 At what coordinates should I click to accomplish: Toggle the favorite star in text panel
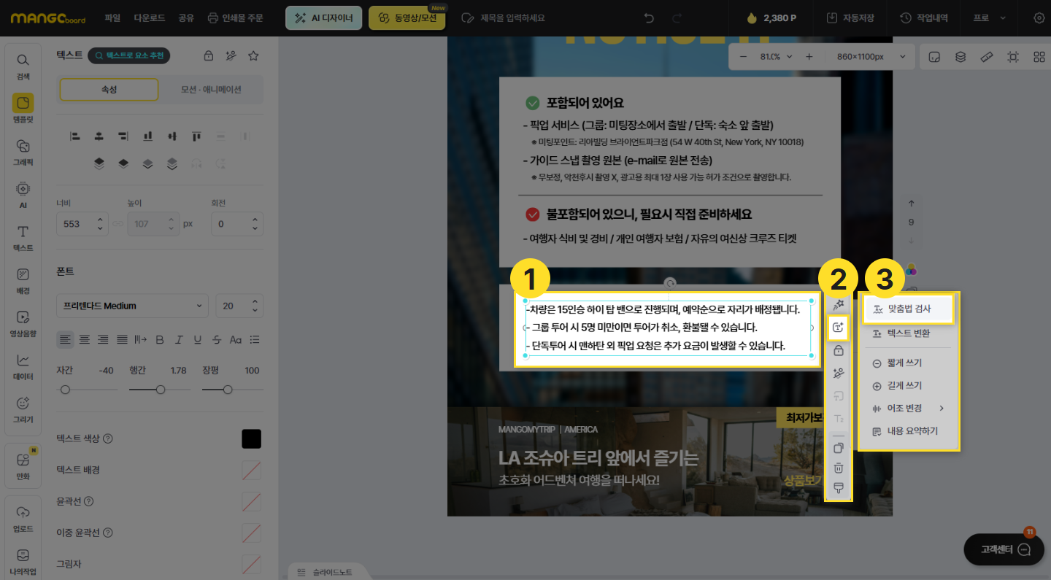(x=253, y=55)
